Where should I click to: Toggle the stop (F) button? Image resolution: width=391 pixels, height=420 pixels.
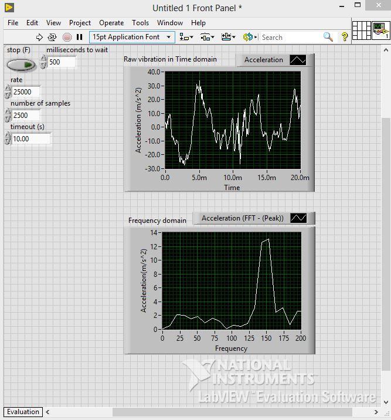coord(21,65)
